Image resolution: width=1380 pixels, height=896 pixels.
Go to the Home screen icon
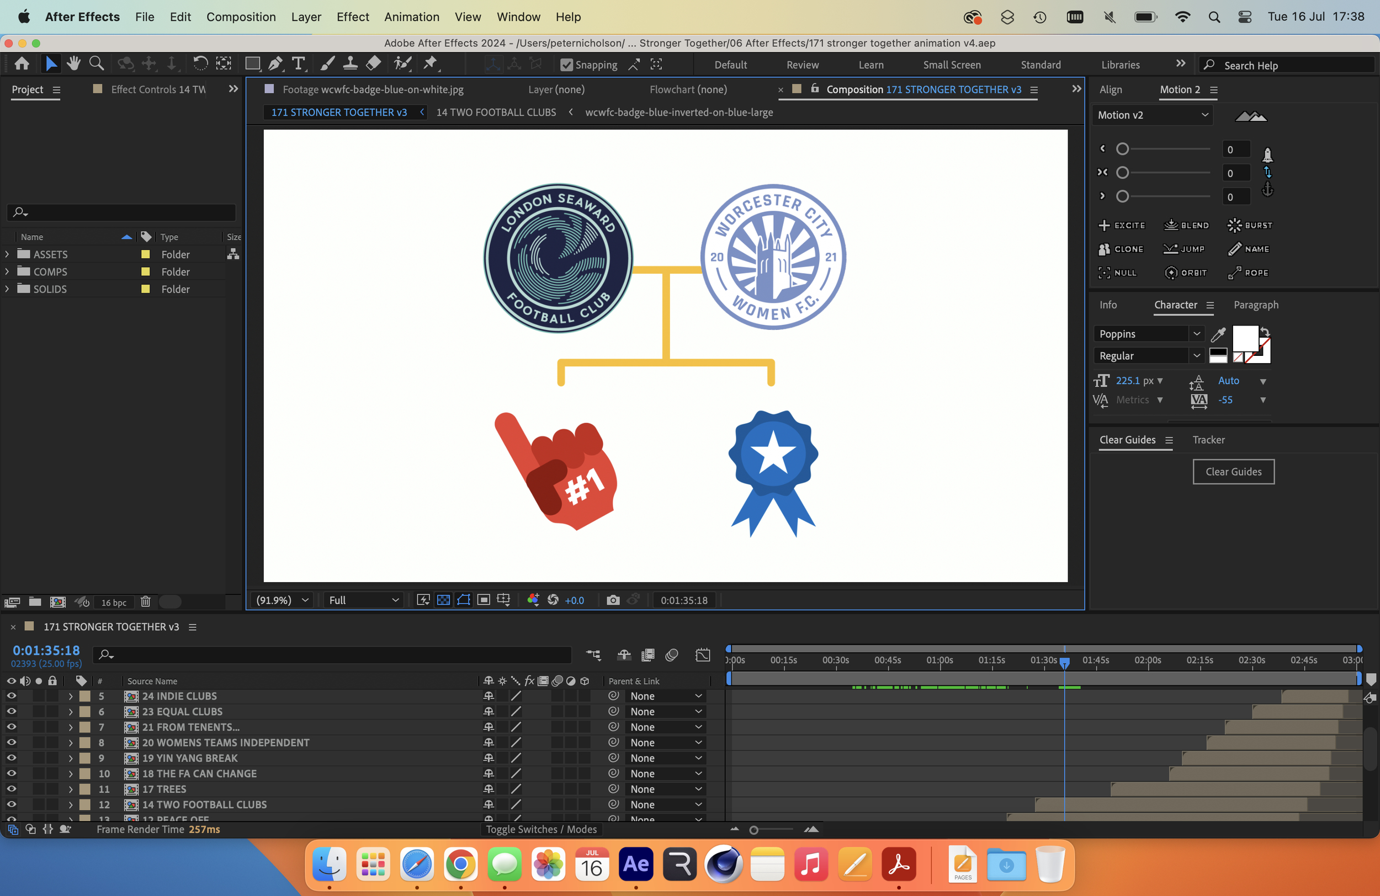[22, 64]
